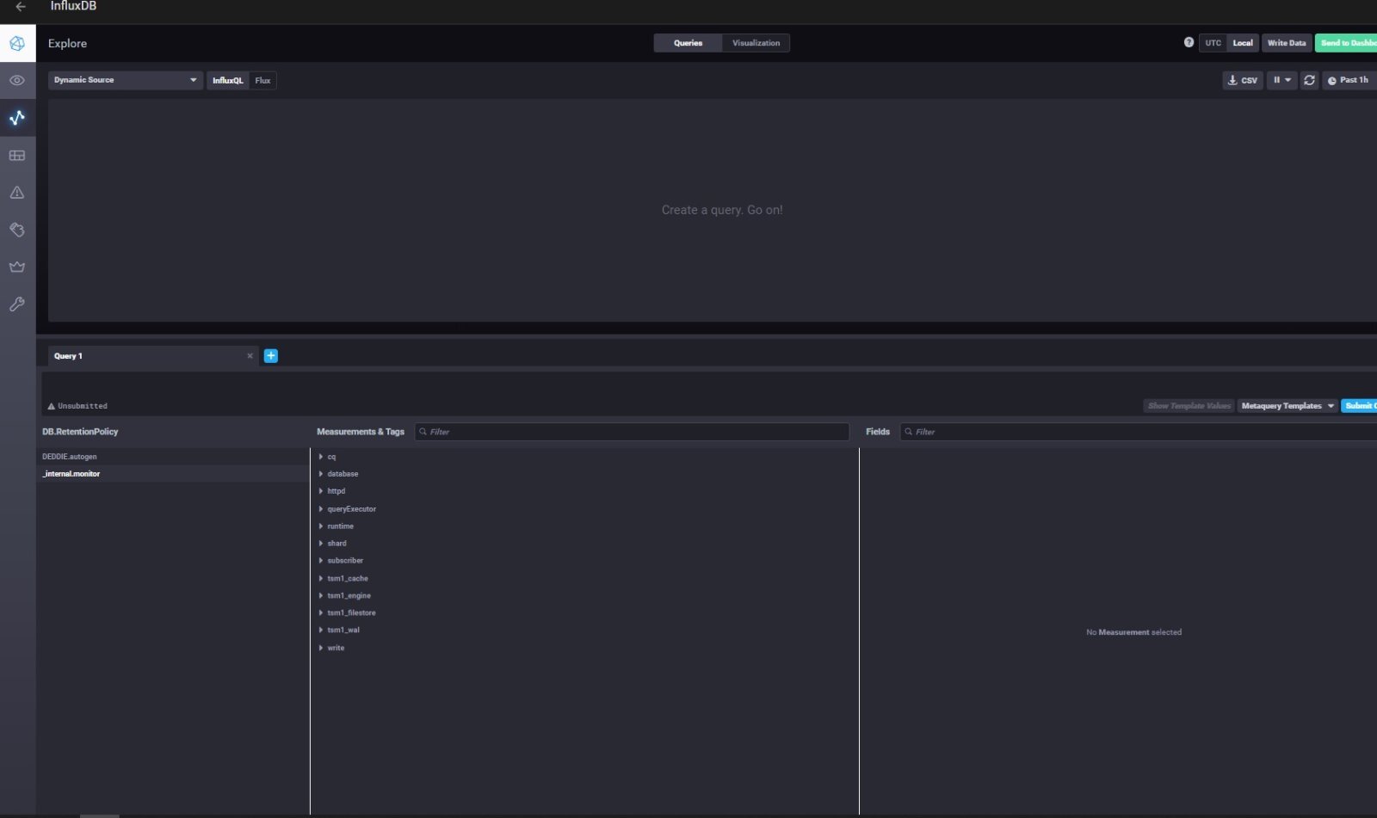The image size is (1377, 818).
Task: Open the Admin crown icon
Action: (x=17, y=267)
